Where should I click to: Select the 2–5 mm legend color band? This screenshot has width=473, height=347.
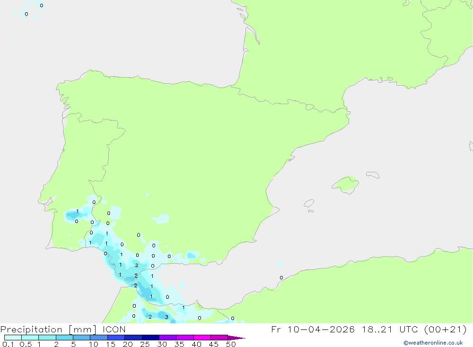coord(64,338)
